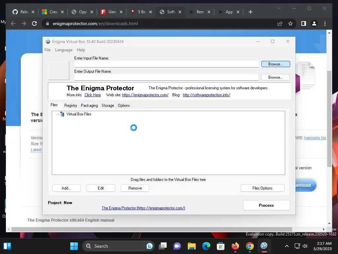Click the webpage vertical scrollbar
The image size is (338, 254).
tap(329, 119)
